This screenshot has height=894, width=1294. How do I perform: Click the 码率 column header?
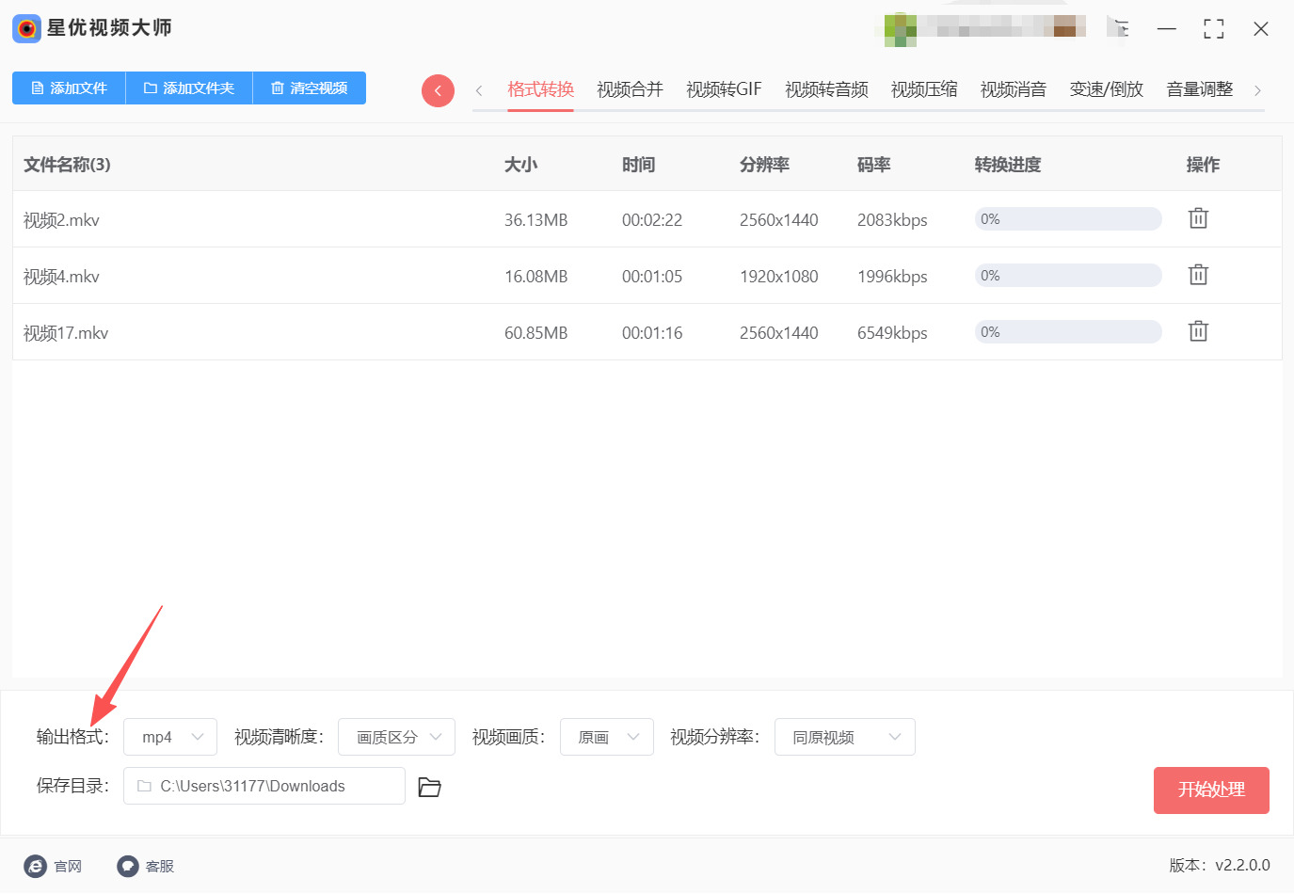coord(873,165)
